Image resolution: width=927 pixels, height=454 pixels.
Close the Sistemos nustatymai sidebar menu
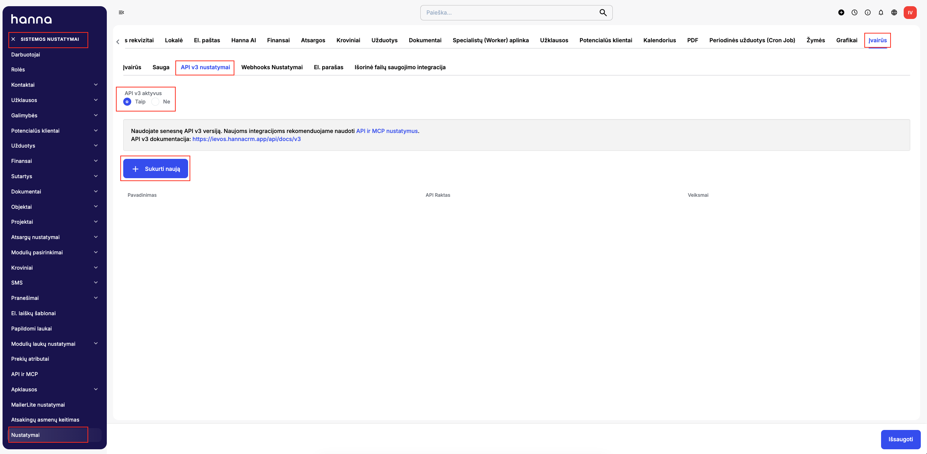click(x=13, y=39)
